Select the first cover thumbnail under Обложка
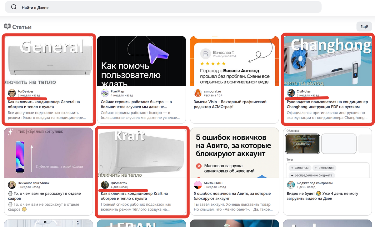 pyautogui.click(x=302, y=144)
